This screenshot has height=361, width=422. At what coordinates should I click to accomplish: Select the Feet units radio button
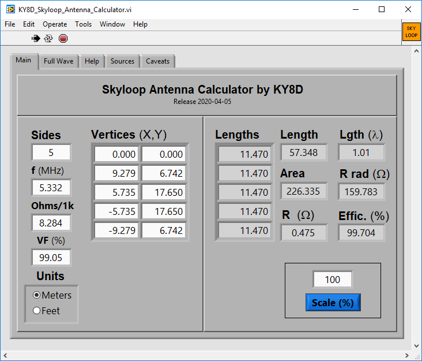click(x=36, y=311)
